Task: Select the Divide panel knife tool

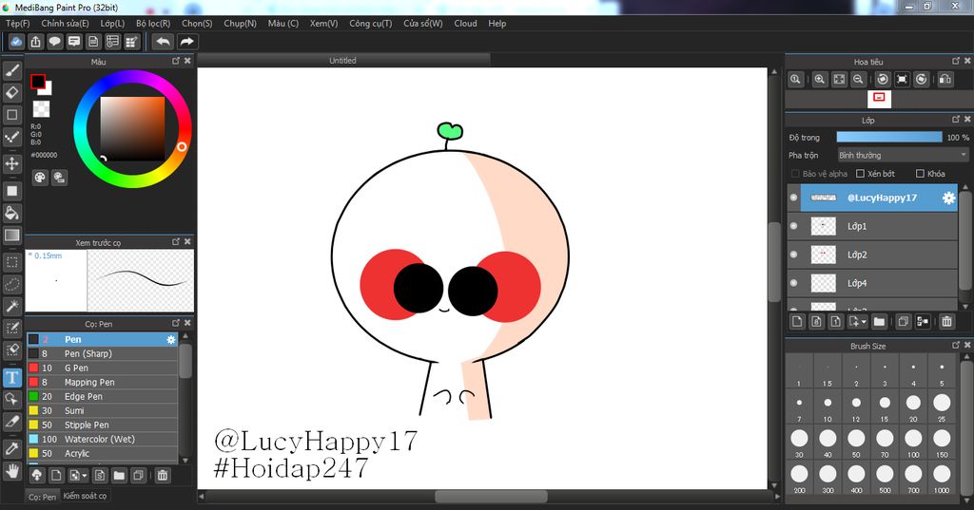Action: [11, 422]
